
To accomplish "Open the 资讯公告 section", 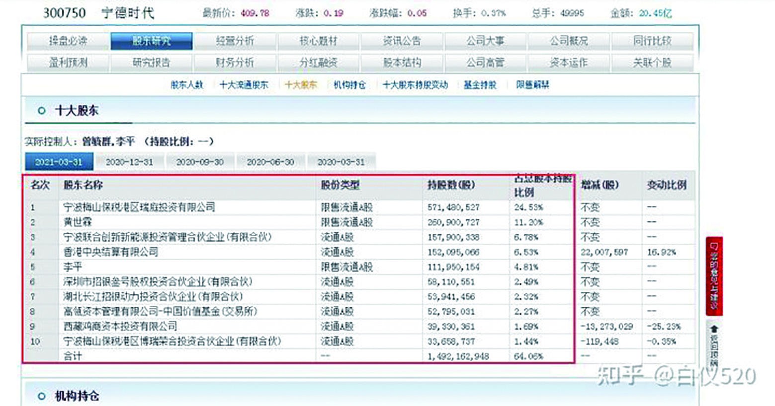I will click(x=404, y=41).
